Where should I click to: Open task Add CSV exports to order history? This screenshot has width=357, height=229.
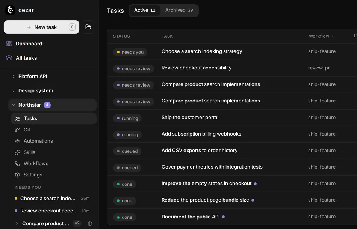(x=200, y=150)
